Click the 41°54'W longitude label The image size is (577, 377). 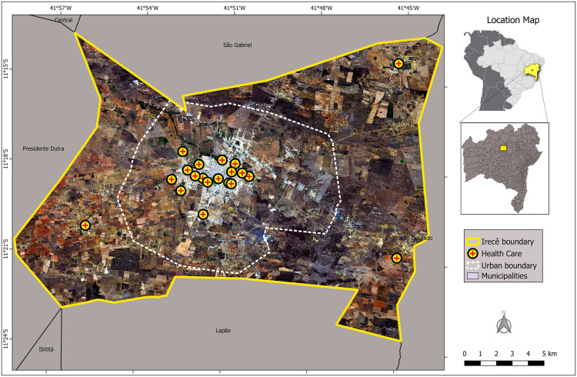click(x=147, y=8)
